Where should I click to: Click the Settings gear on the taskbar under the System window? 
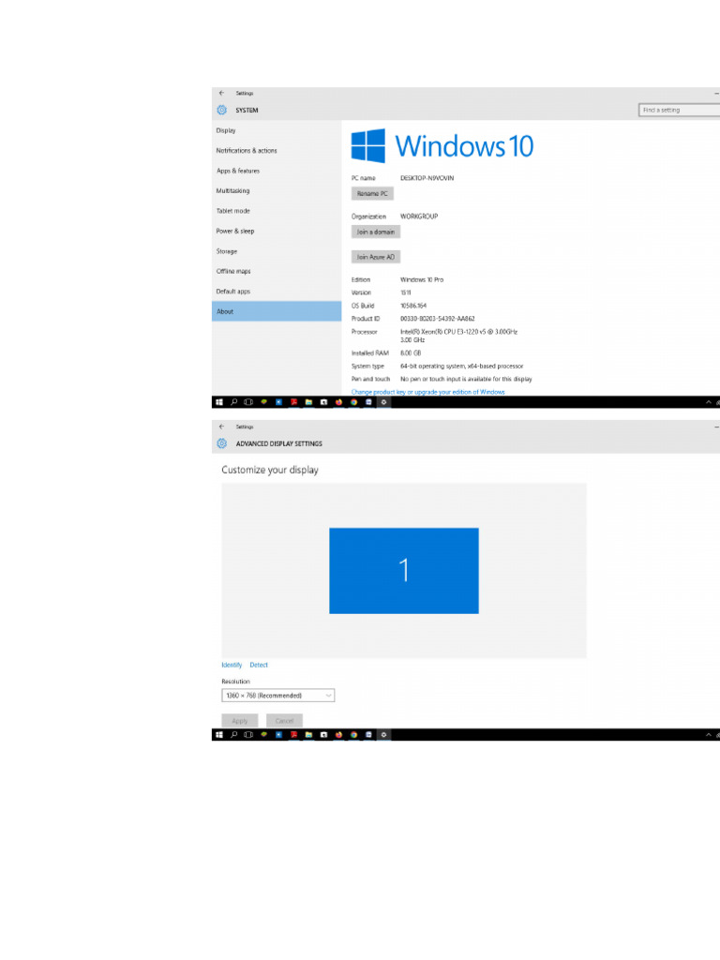[383, 402]
